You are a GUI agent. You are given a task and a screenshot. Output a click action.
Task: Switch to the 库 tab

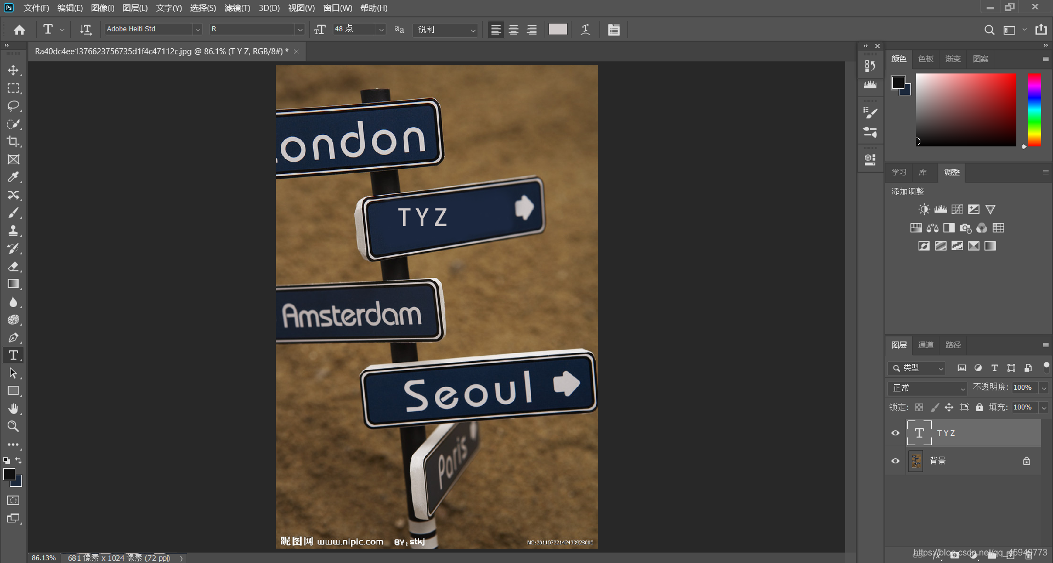[923, 172]
